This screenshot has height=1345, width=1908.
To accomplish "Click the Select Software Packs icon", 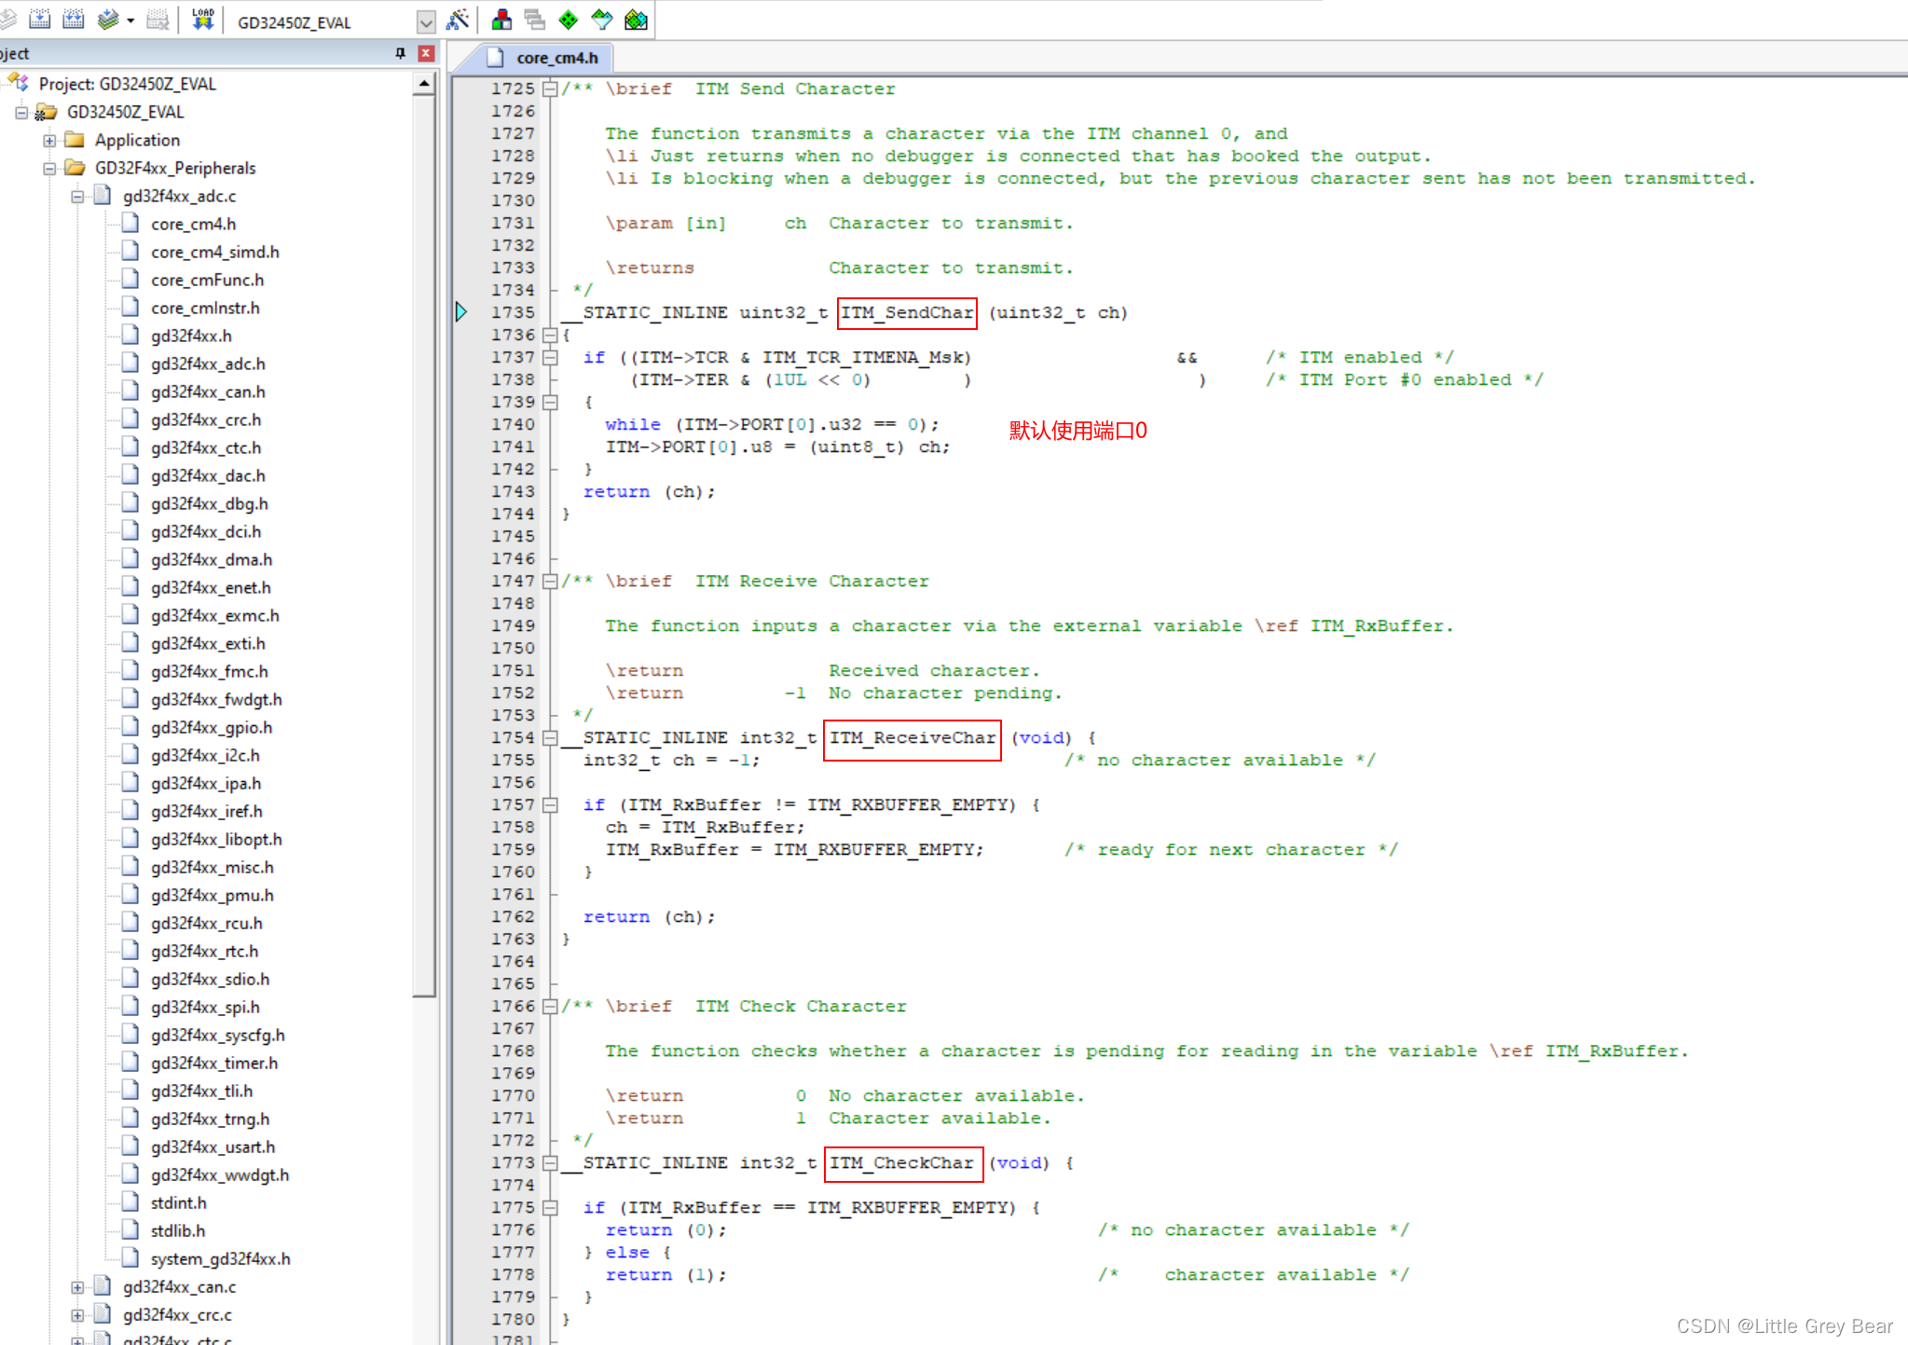I will click(602, 20).
